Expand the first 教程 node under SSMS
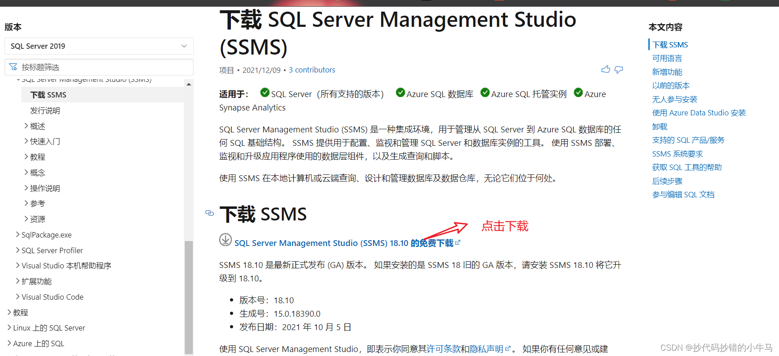Viewport: 779px width, 356px height. click(26, 157)
